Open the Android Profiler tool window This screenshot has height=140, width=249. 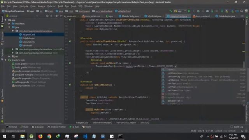[x=57, y=127]
